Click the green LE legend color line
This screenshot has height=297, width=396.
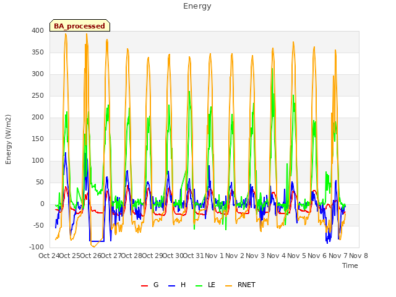(199, 286)
